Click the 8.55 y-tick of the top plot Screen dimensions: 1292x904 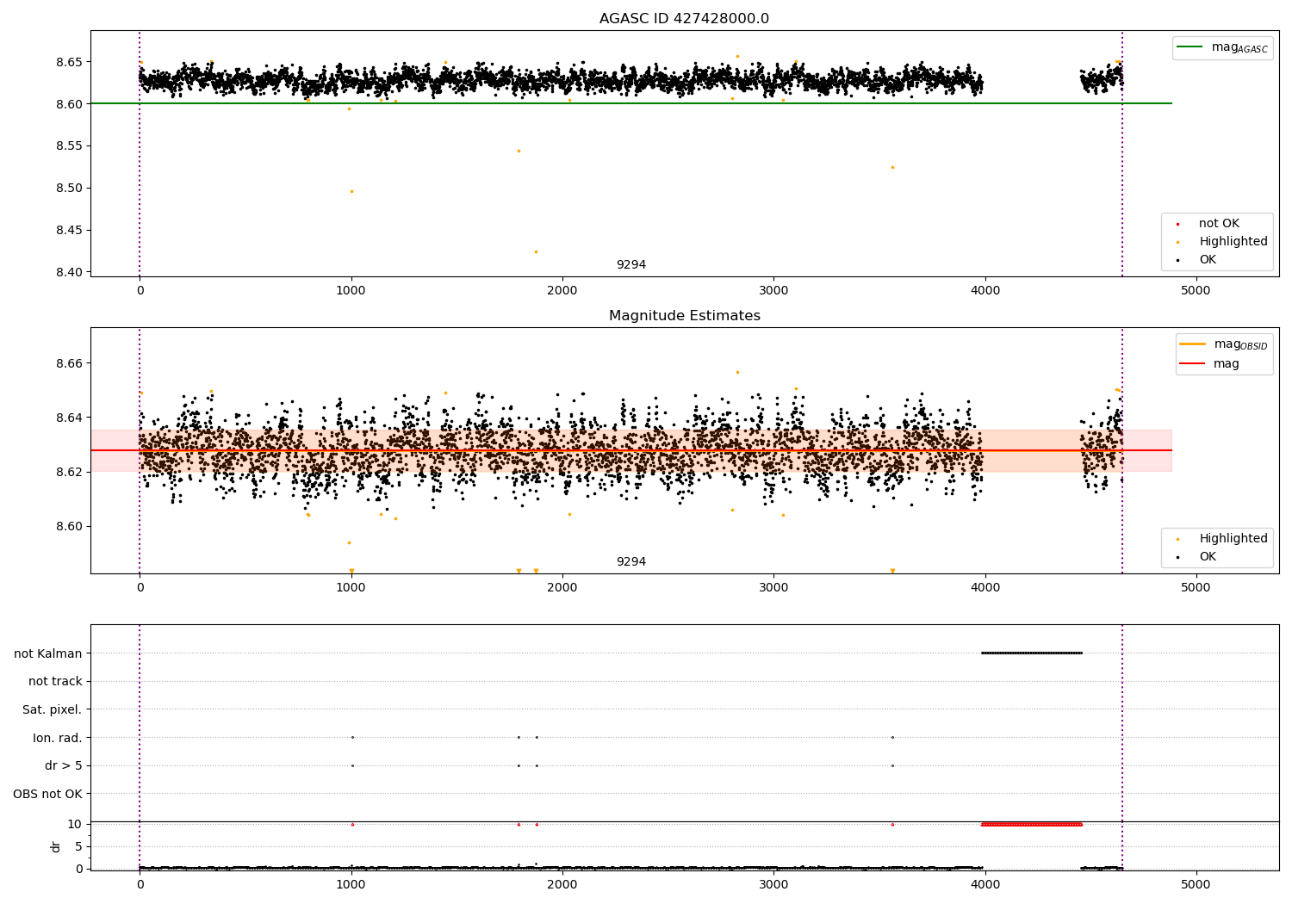68,146
